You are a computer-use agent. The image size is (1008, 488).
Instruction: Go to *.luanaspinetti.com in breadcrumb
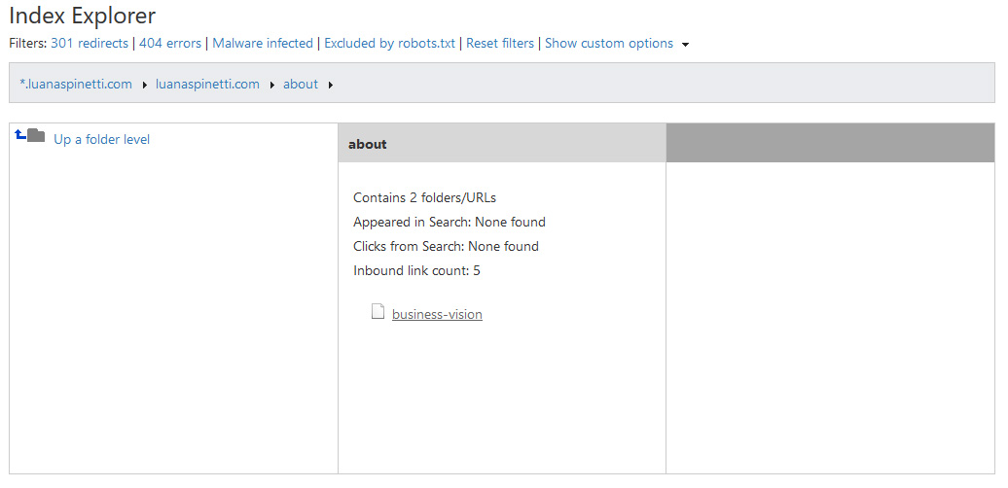pos(76,84)
